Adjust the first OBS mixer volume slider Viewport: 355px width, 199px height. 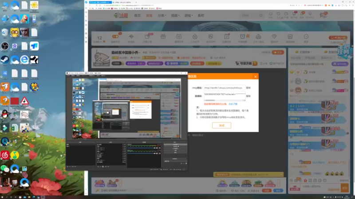[142, 148]
